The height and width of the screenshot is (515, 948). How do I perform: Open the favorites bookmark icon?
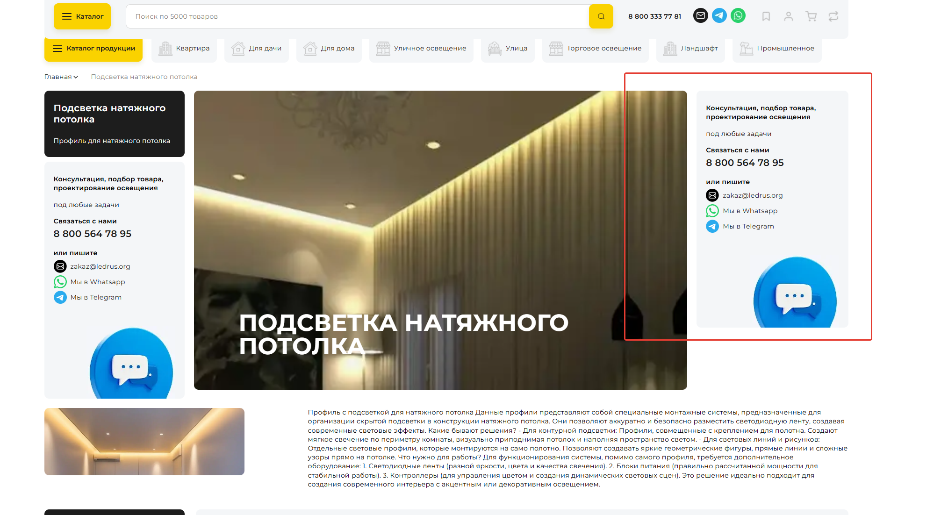click(766, 16)
